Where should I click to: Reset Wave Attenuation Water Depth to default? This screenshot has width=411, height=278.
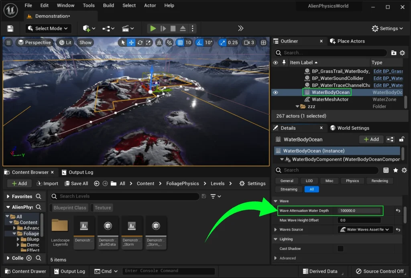pos(398,211)
